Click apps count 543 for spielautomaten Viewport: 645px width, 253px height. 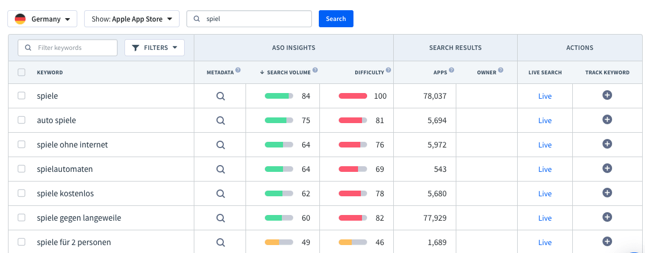(x=440, y=169)
